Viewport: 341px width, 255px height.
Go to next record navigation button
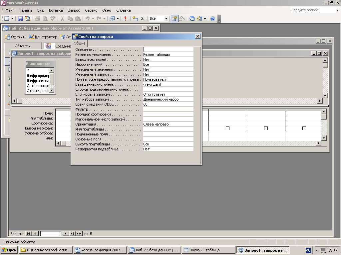click(x=66, y=233)
